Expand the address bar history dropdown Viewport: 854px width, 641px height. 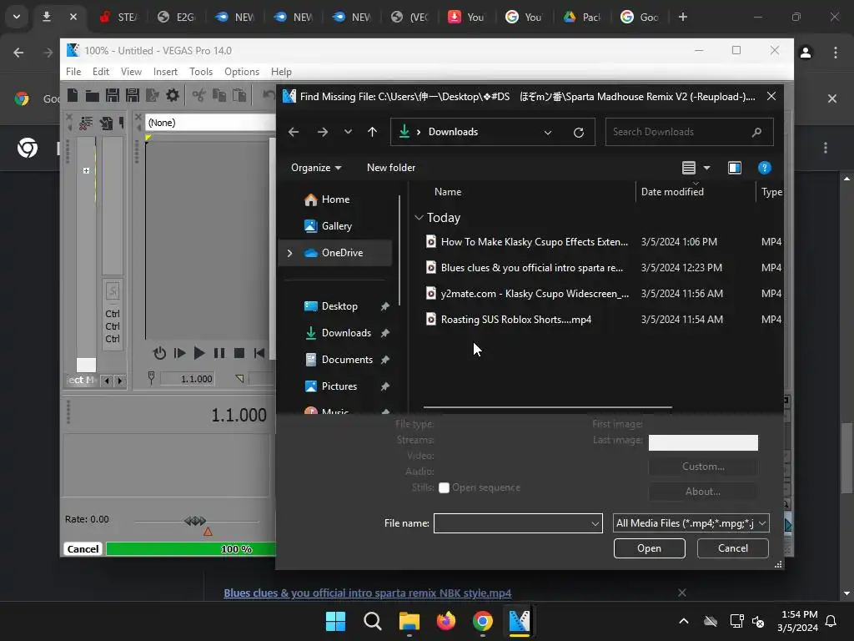[x=548, y=133]
